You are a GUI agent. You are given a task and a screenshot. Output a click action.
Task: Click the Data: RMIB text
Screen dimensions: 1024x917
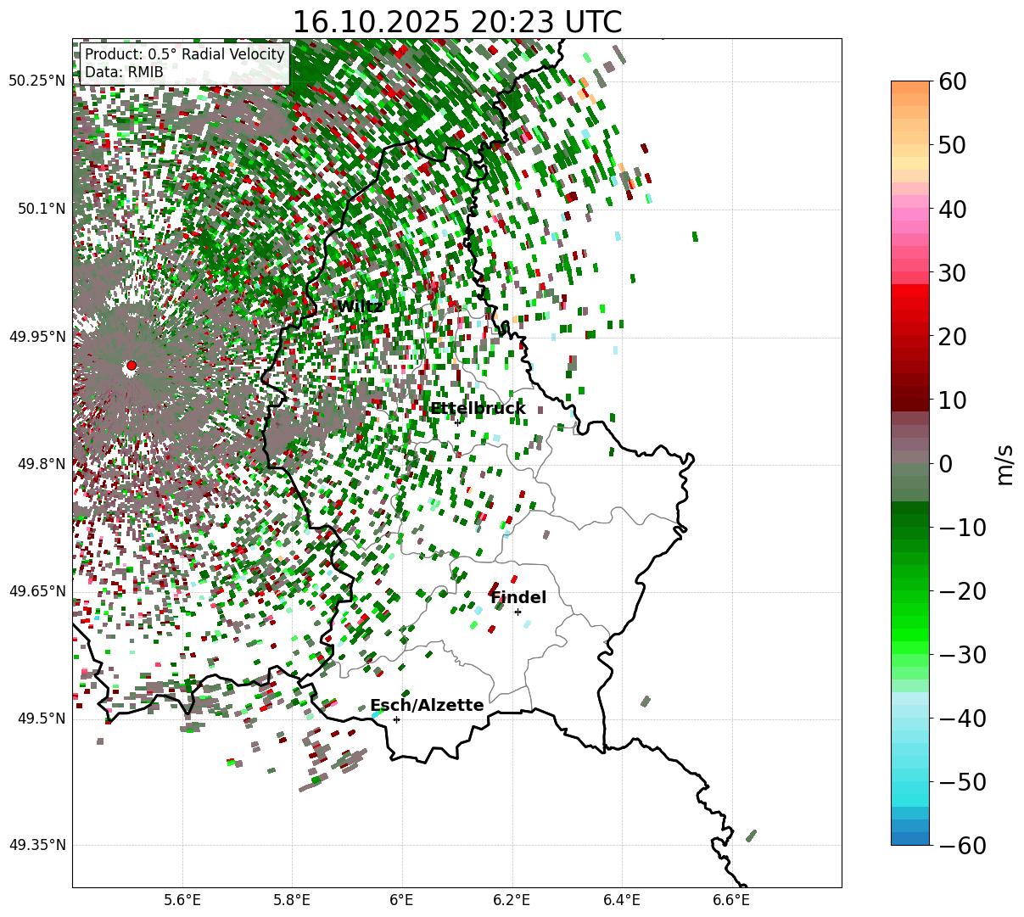click(x=124, y=73)
